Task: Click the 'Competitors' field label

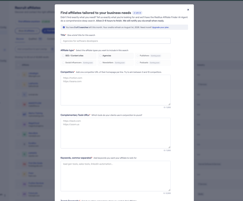Action: [x=67, y=72]
